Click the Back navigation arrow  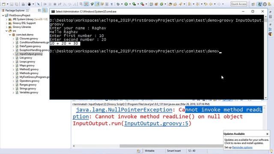coord(211,4)
